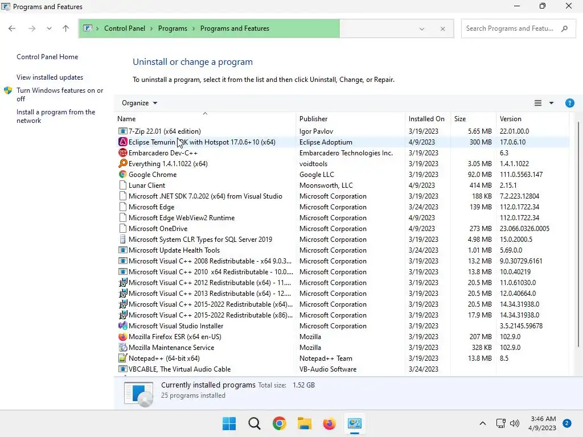Screen dimensions: 583x437
Task: Click the address bar stop/refresh X button
Action: coord(442,28)
